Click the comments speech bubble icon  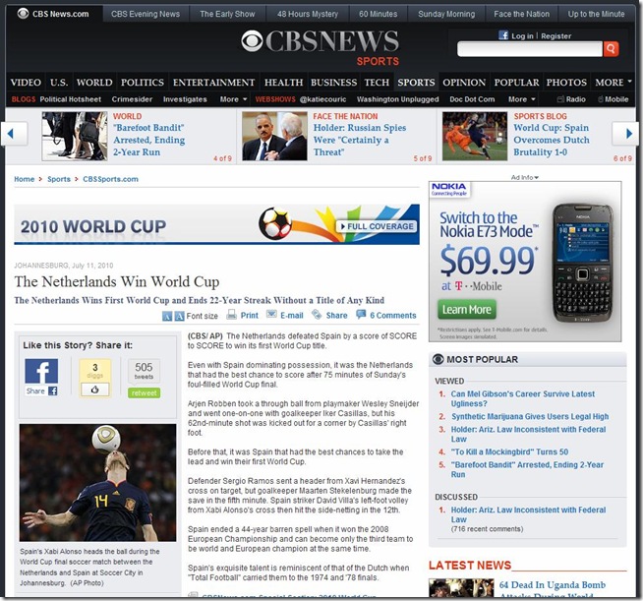coord(361,315)
